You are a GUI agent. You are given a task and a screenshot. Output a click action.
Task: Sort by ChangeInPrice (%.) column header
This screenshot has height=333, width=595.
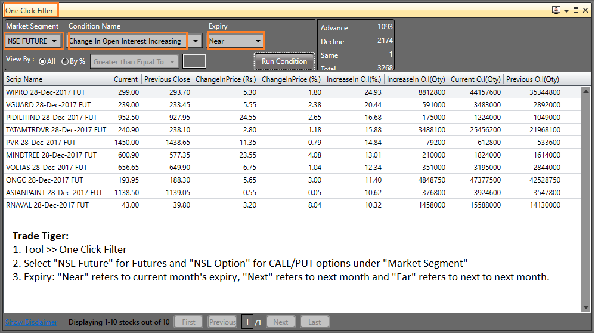291,79
